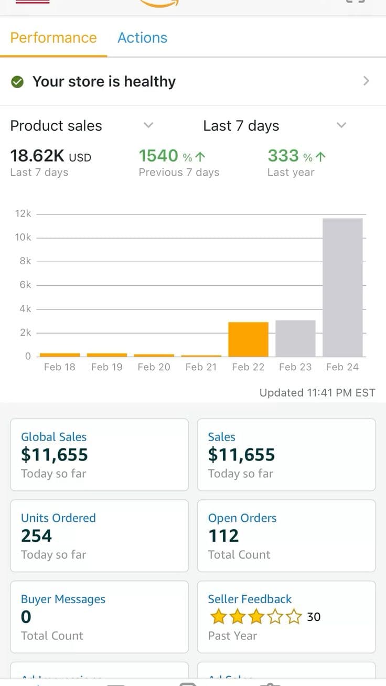Click the green store health checkmark icon
Image resolution: width=386 pixels, height=686 pixels.
17,82
